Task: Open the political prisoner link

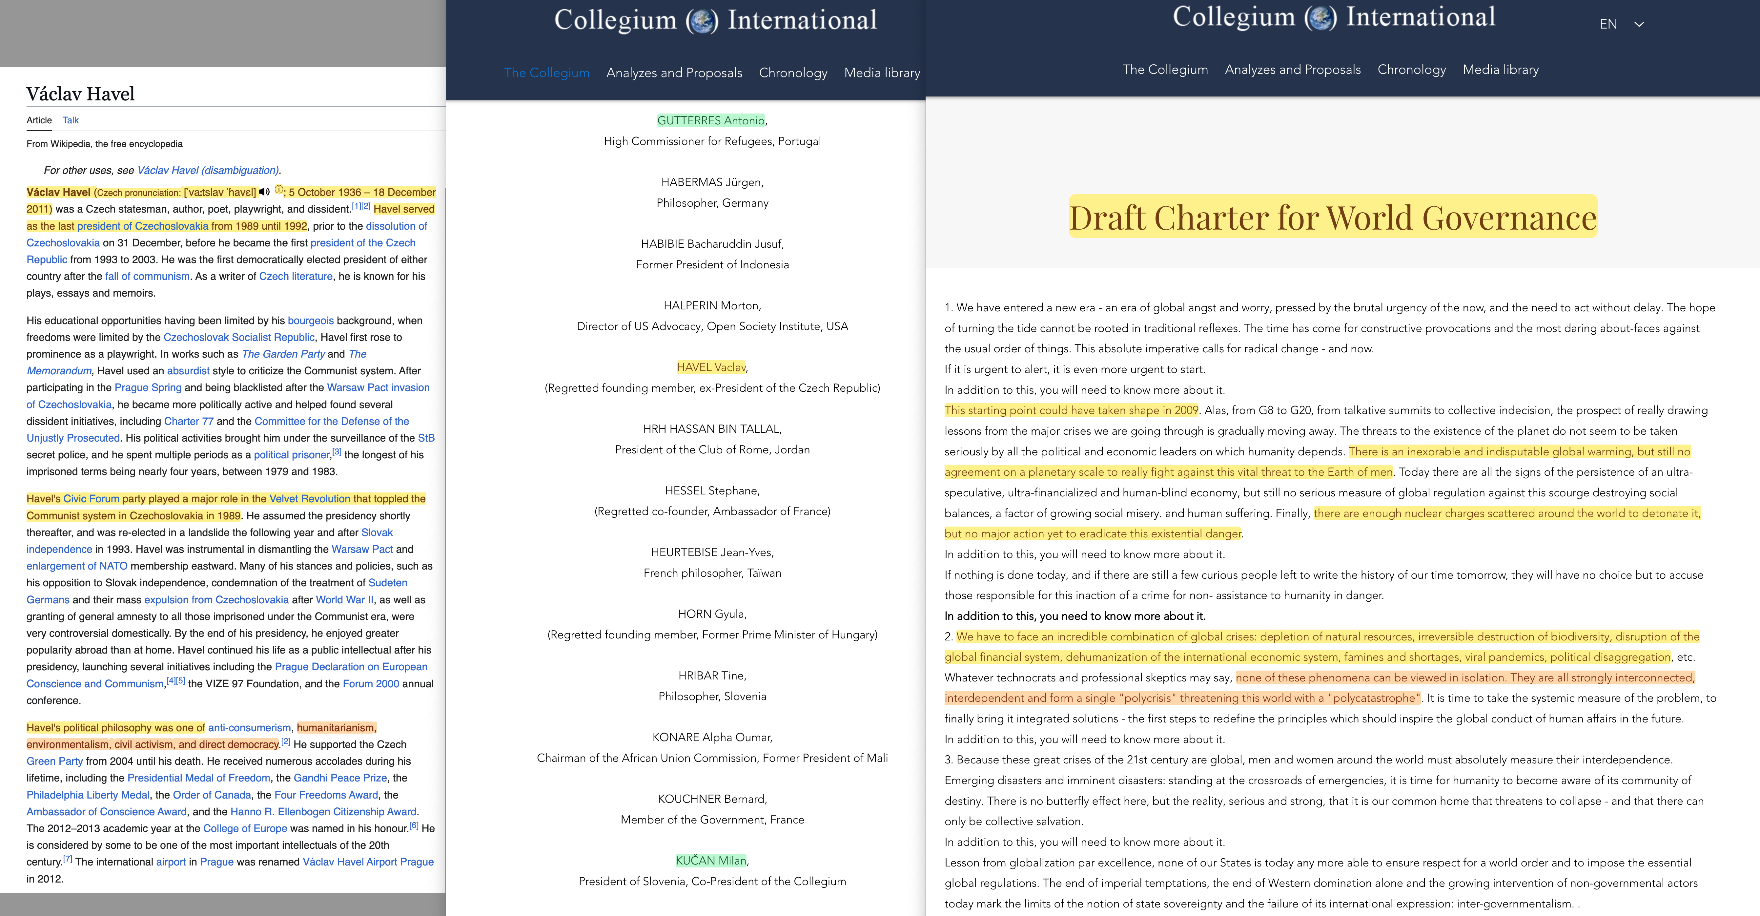Action: tap(292, 455)
